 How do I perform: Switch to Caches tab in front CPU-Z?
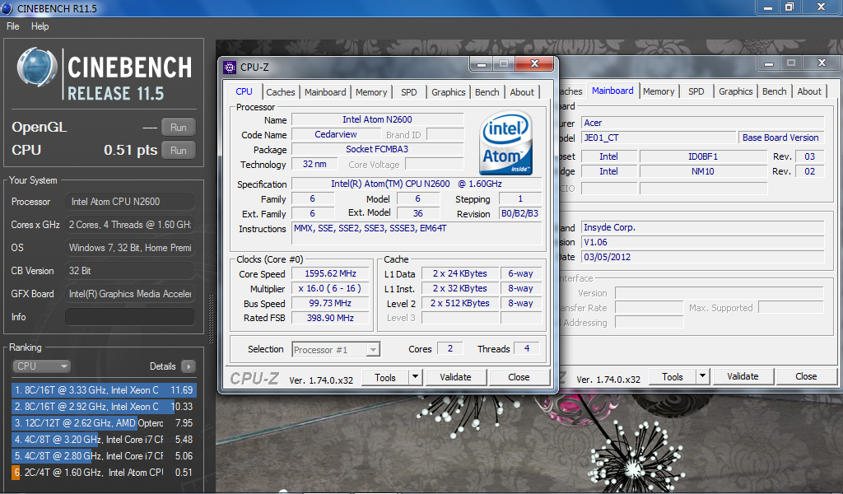click(x=280, y=92)
